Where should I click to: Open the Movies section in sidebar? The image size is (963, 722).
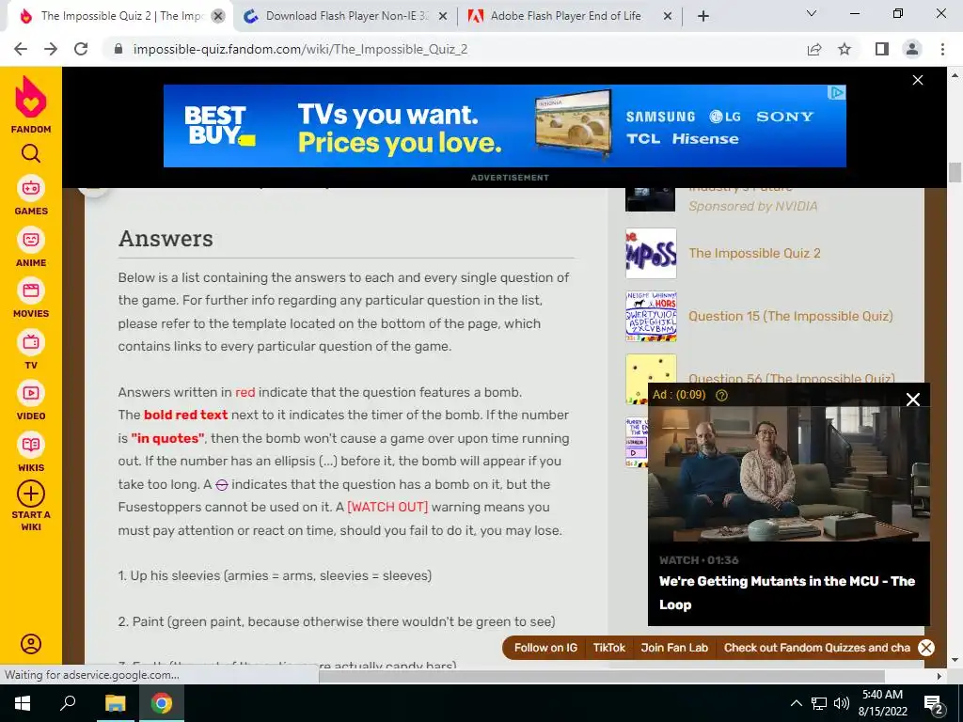[31, 298]
